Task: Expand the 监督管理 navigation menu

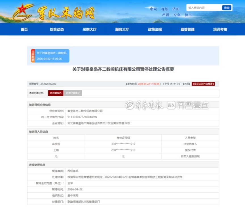Action: [187, 30]
